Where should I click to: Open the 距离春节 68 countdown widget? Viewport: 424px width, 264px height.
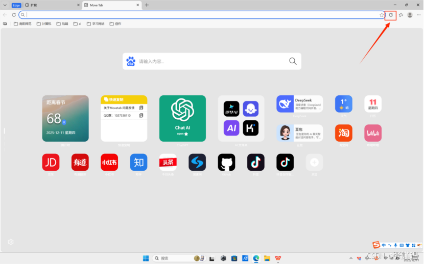point(65,118)
